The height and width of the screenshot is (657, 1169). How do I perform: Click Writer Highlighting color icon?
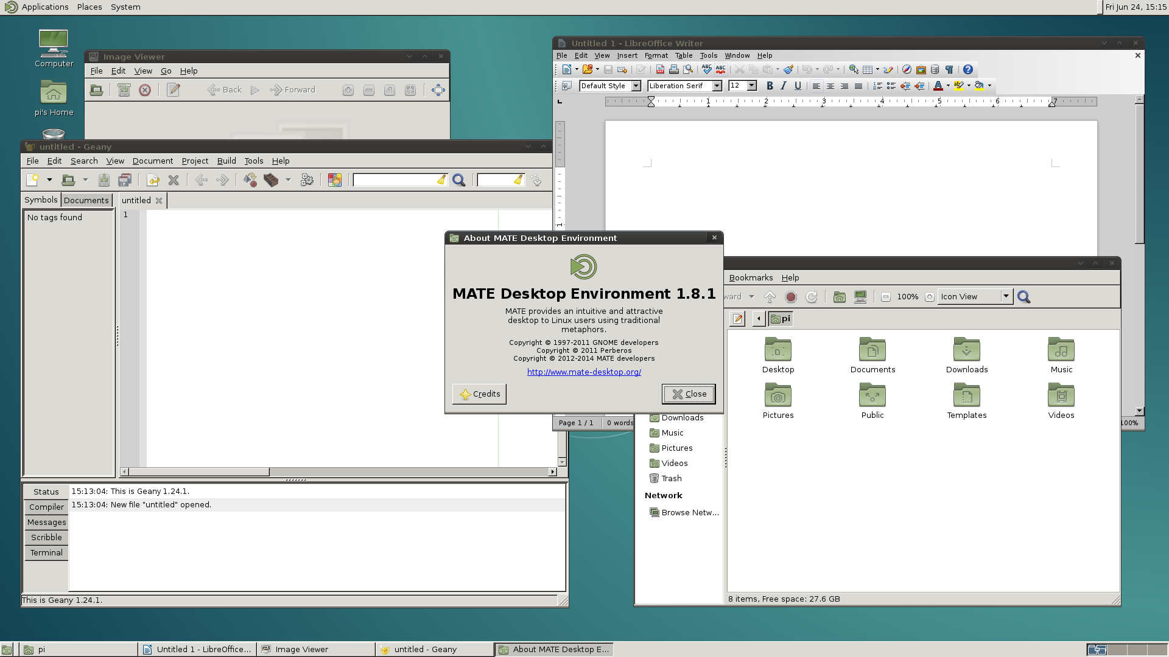coord(959,86)
